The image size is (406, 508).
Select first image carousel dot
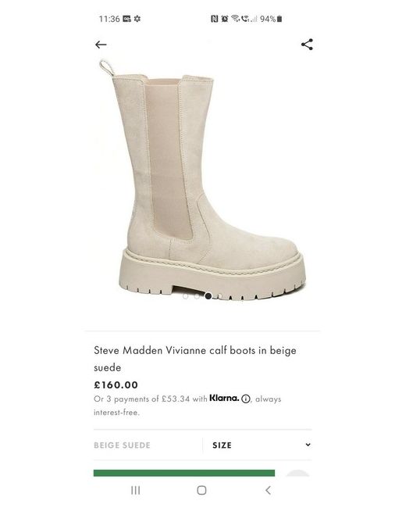[x=185, y=296]
